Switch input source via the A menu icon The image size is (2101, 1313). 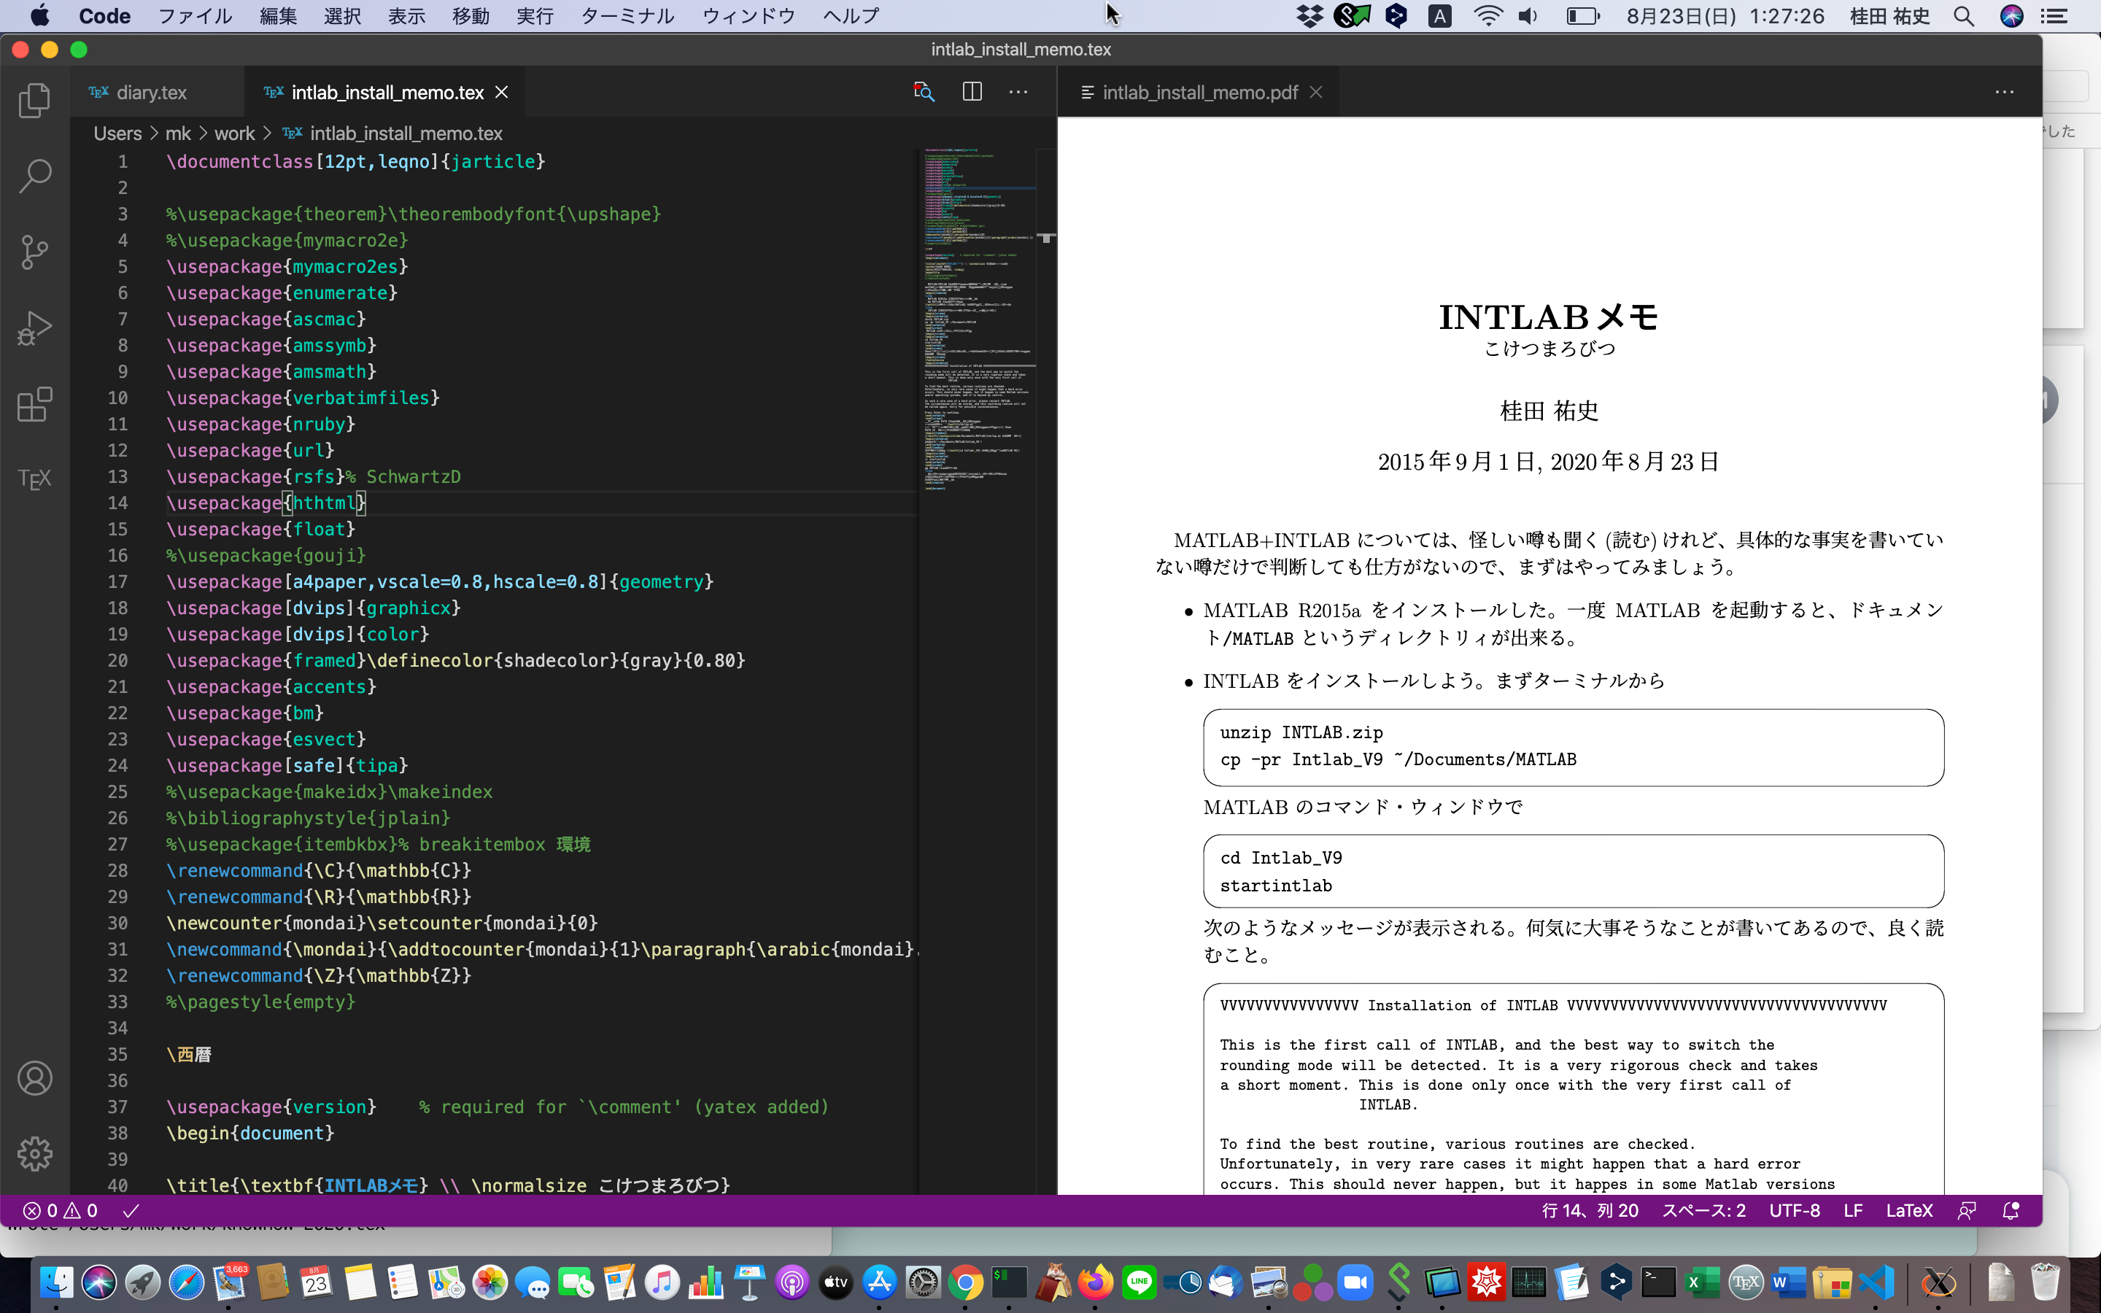1439,15
